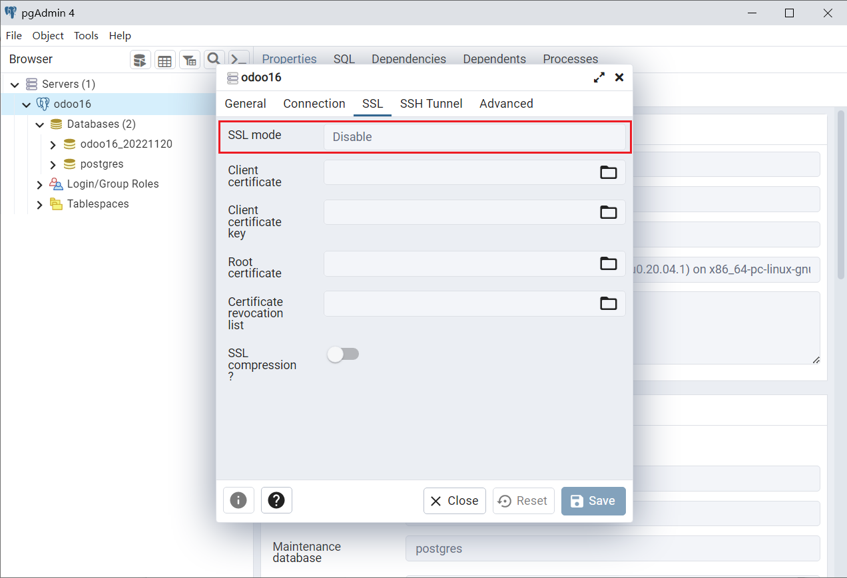
Task: Open View Data table icon in Browser toolbar
Action: pos(164,60)
